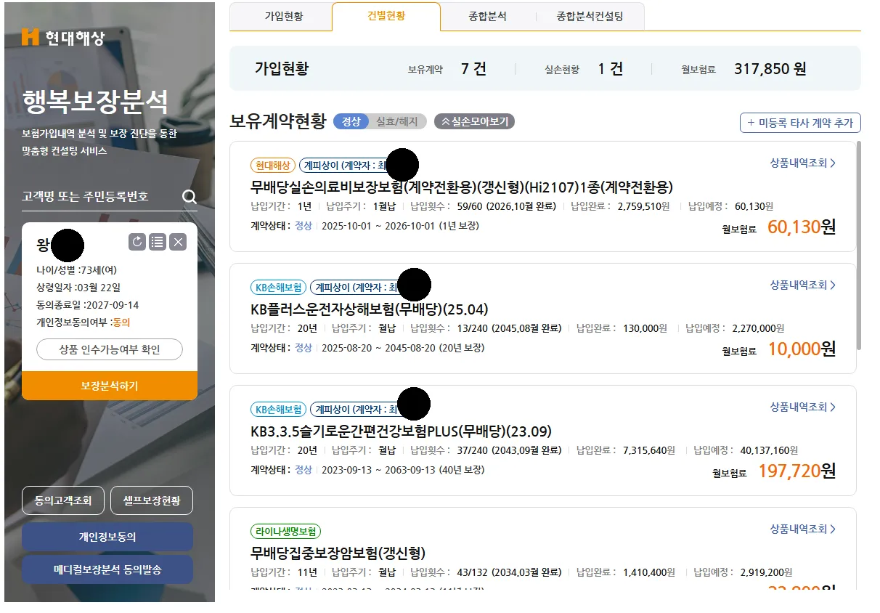Open 상품내역조회 for 무배당집중보장암보험
This screenshot has height=613, width=880.
[803, 529]
